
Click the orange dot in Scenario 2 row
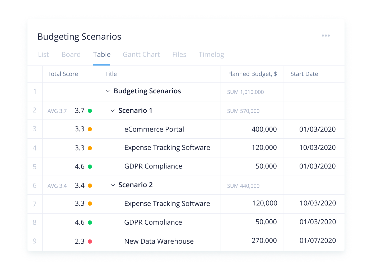point(90,186)
